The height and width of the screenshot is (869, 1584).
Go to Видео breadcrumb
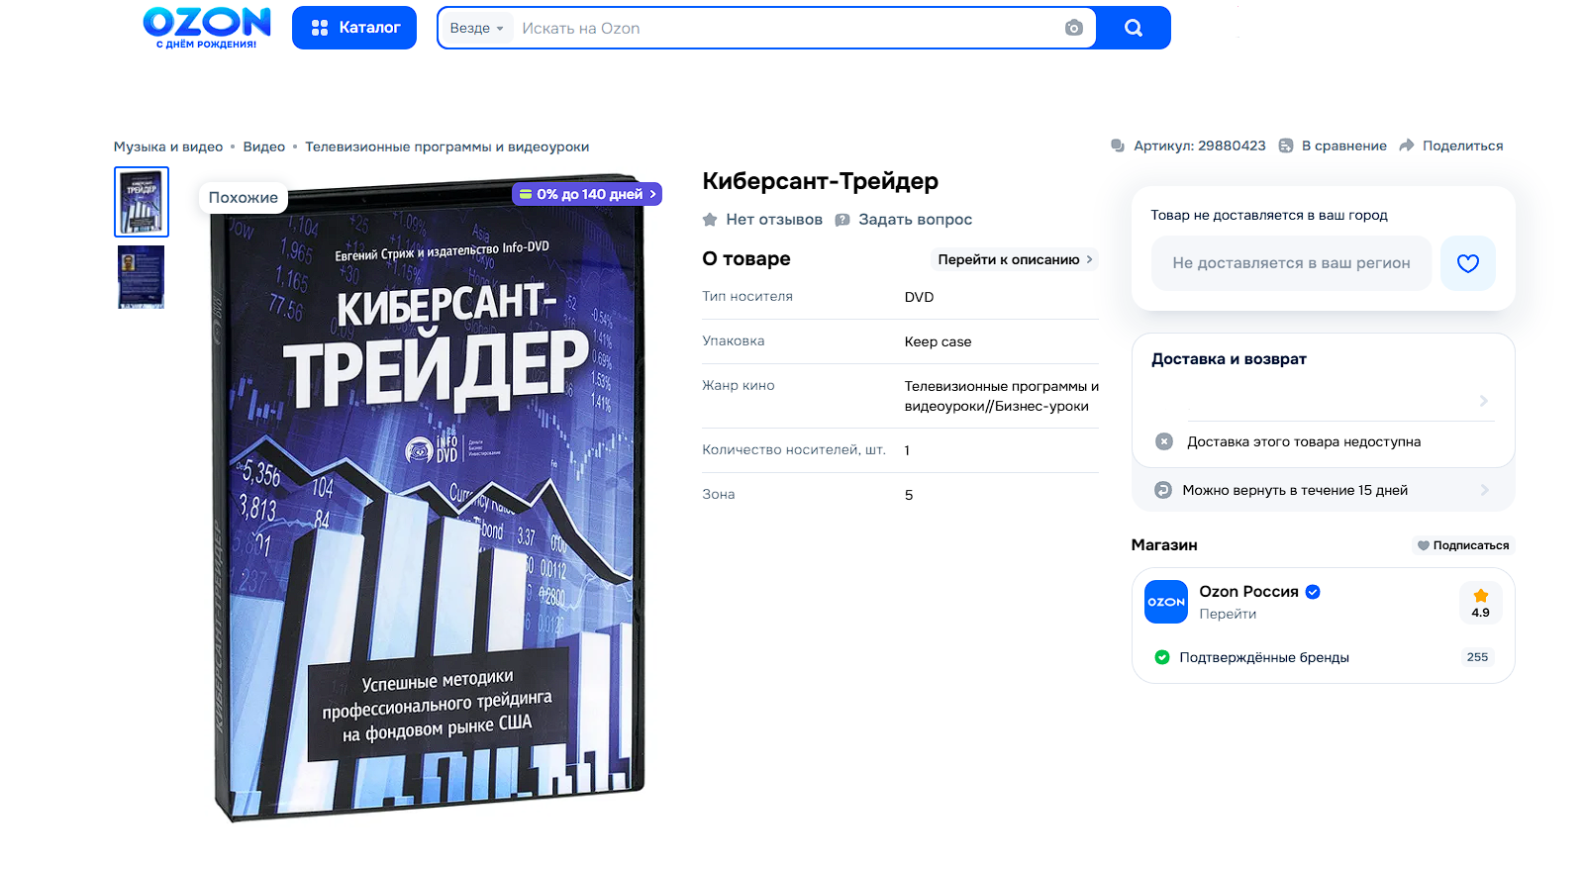point(264,146)
